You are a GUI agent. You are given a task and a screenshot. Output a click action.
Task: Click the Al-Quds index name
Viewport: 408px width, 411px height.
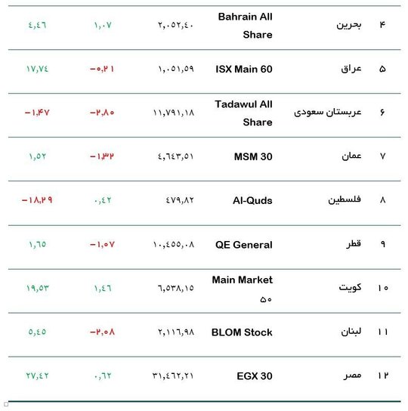coord(252,200)
